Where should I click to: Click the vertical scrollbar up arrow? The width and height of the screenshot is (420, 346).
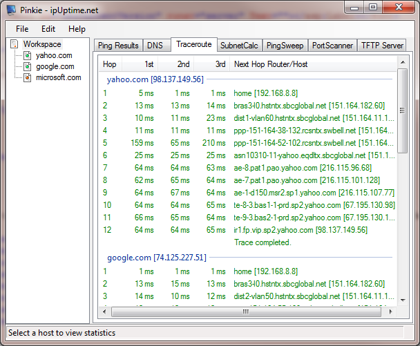(x=403, y=62)
